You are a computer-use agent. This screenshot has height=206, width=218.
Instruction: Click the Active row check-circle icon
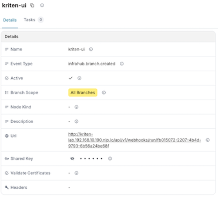coord(7,78)
